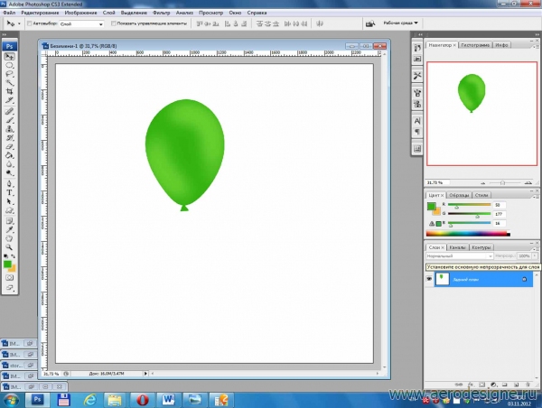The height and width of the screenshot is (408, 542).
Task: Open the Рабочая среда workspace dropdown
Action: click(402, 23)
